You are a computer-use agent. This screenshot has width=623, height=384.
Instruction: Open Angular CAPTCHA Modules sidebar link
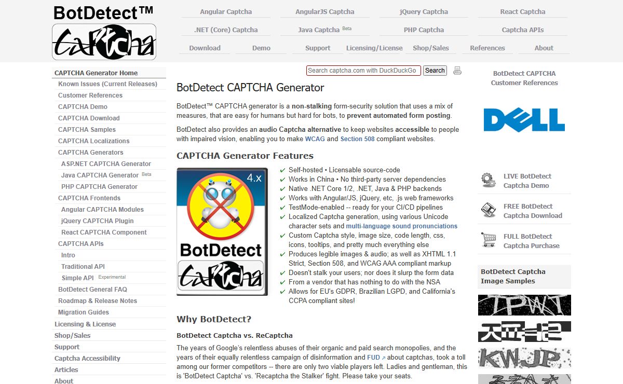point(102,210)
